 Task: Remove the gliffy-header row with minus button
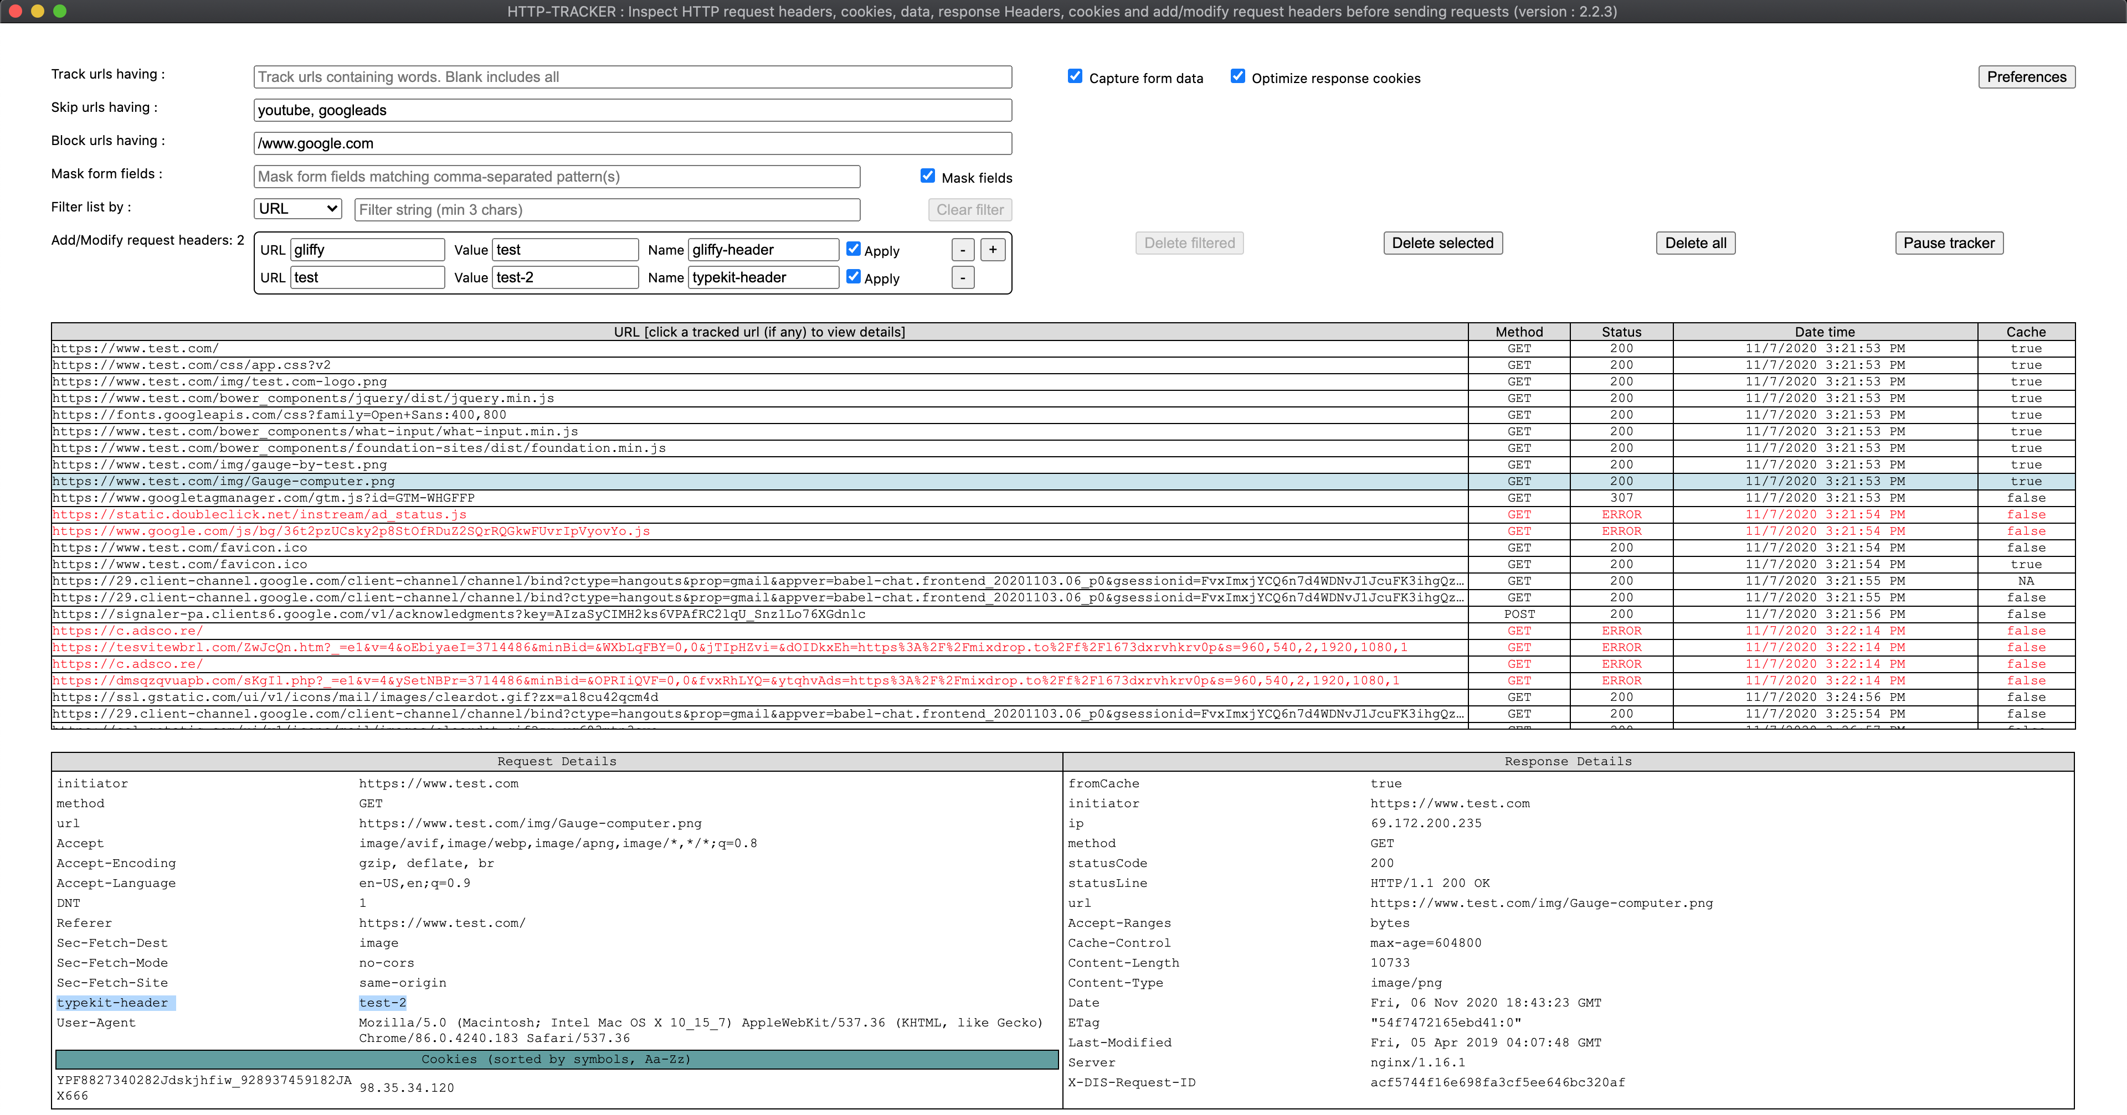(x=963, y=249)
